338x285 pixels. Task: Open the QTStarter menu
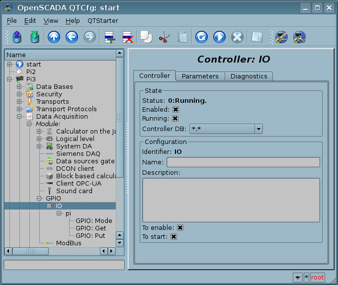click(102, 20)
